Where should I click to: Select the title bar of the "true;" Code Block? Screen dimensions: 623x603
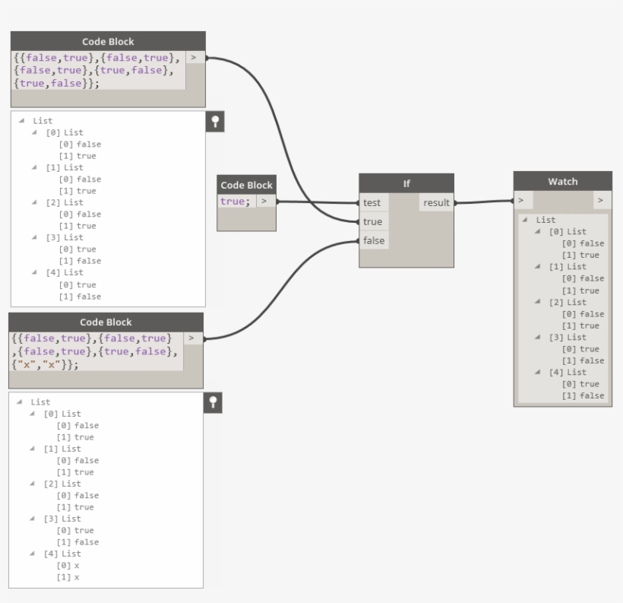pyautogui.click(x=245, y=185)
